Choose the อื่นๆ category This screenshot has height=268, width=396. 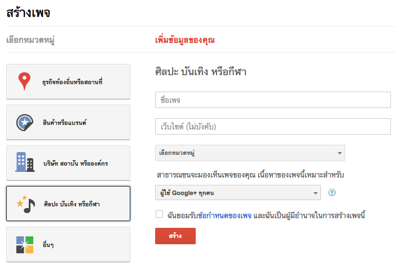pyautogui.click(x=68, y=244)
